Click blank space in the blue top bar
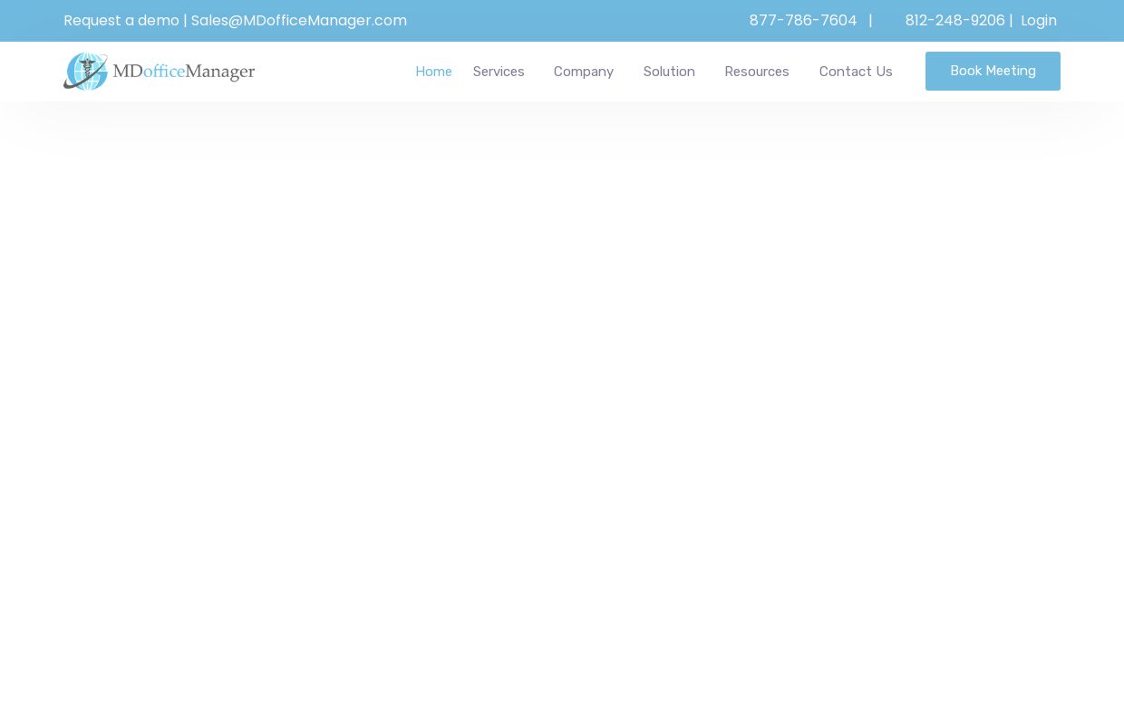 pos(580,21)
